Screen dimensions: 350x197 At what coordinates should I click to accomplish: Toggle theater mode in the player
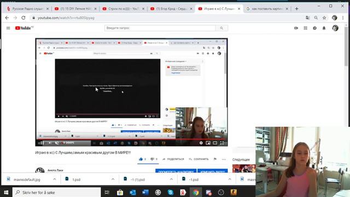tap(215, 143)
